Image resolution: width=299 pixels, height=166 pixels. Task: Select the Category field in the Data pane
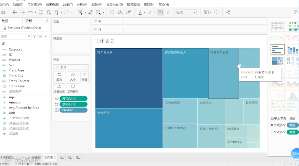15,49
